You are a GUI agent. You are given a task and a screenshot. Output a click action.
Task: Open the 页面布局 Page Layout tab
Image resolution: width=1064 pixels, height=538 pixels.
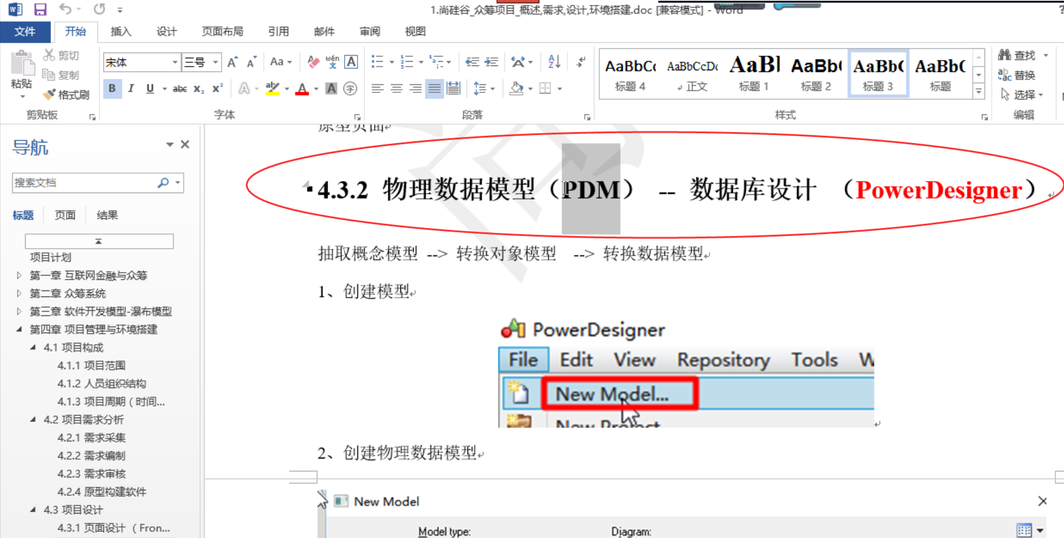click(222, 32)
